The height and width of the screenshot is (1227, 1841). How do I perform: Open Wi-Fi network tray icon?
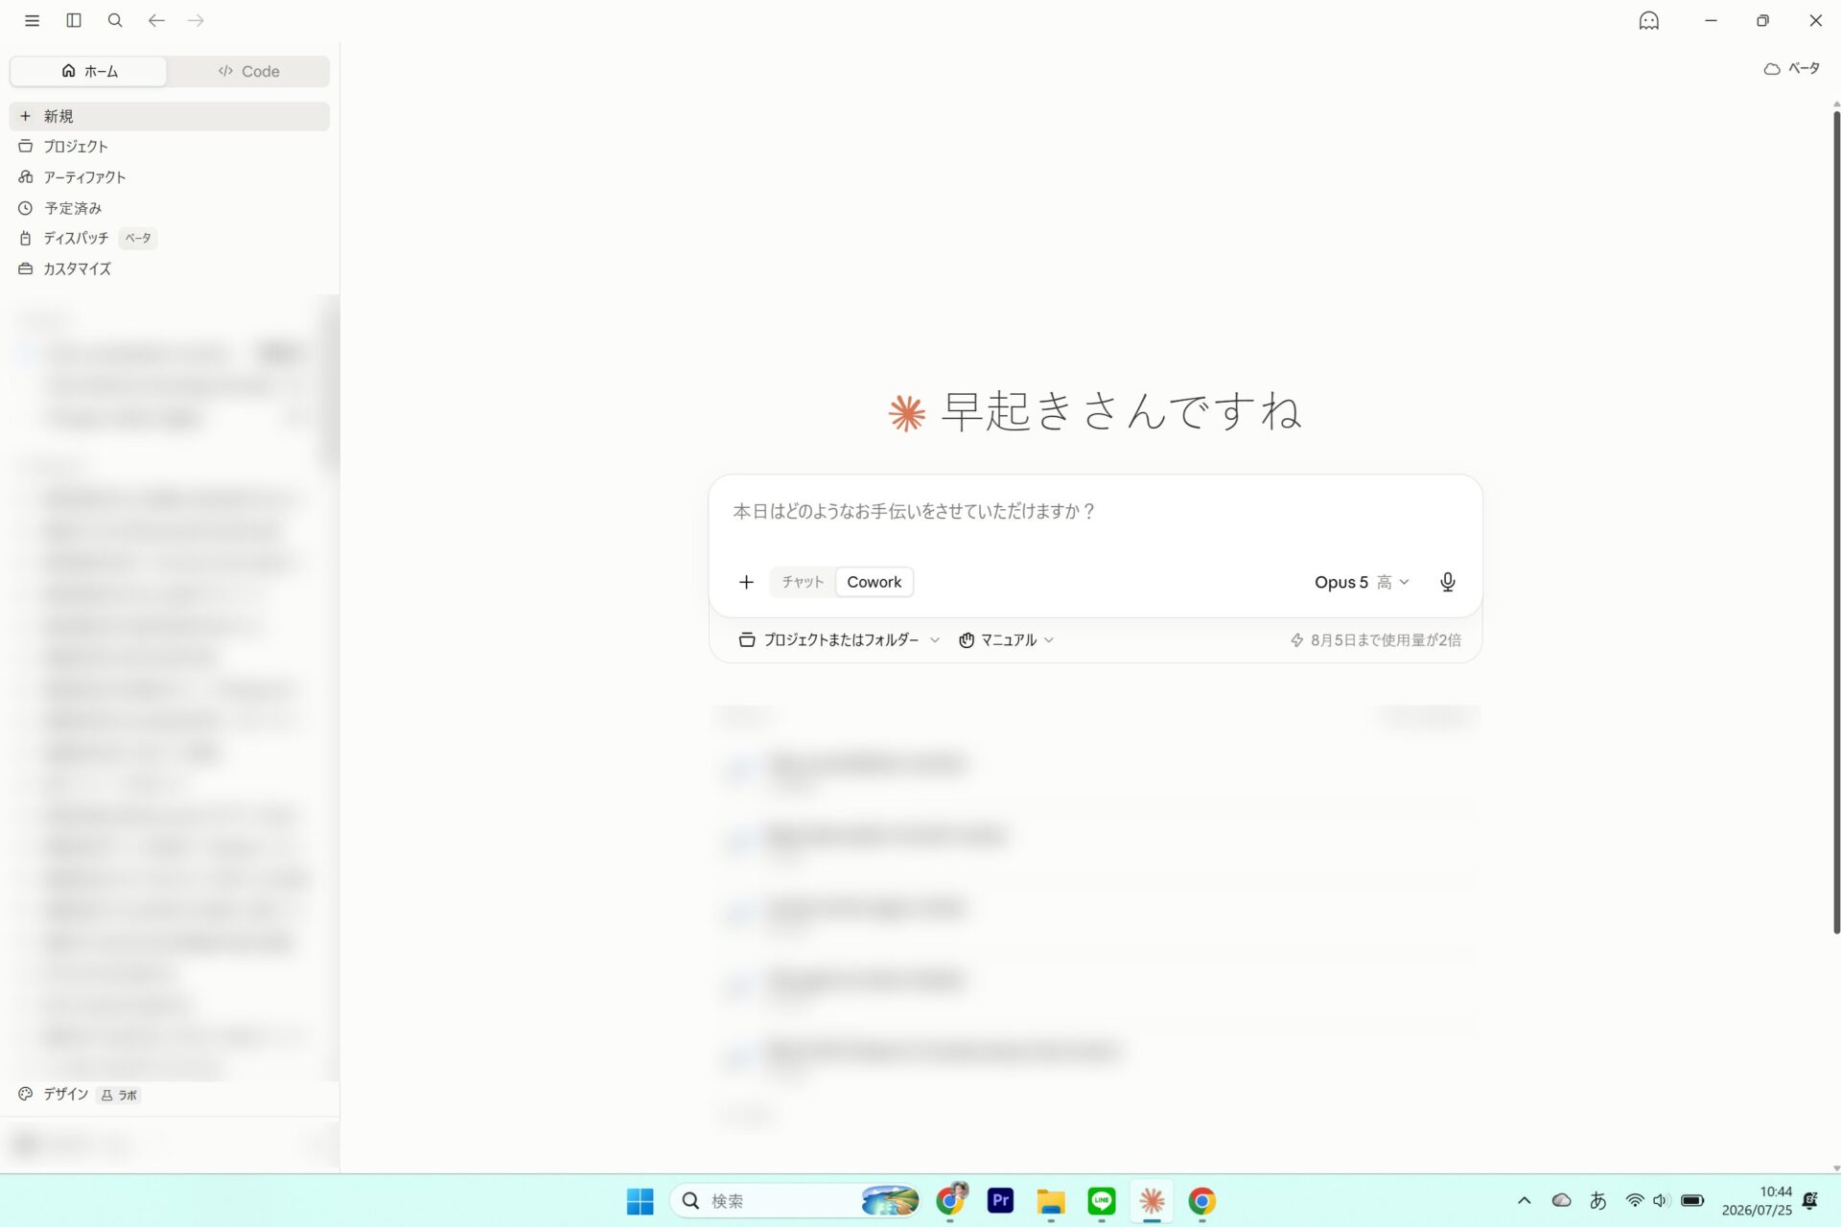click(x=1635, y=1200)
